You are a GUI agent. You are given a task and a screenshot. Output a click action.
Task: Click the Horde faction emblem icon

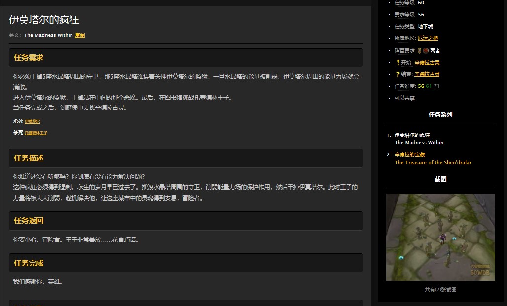(426, 50)
